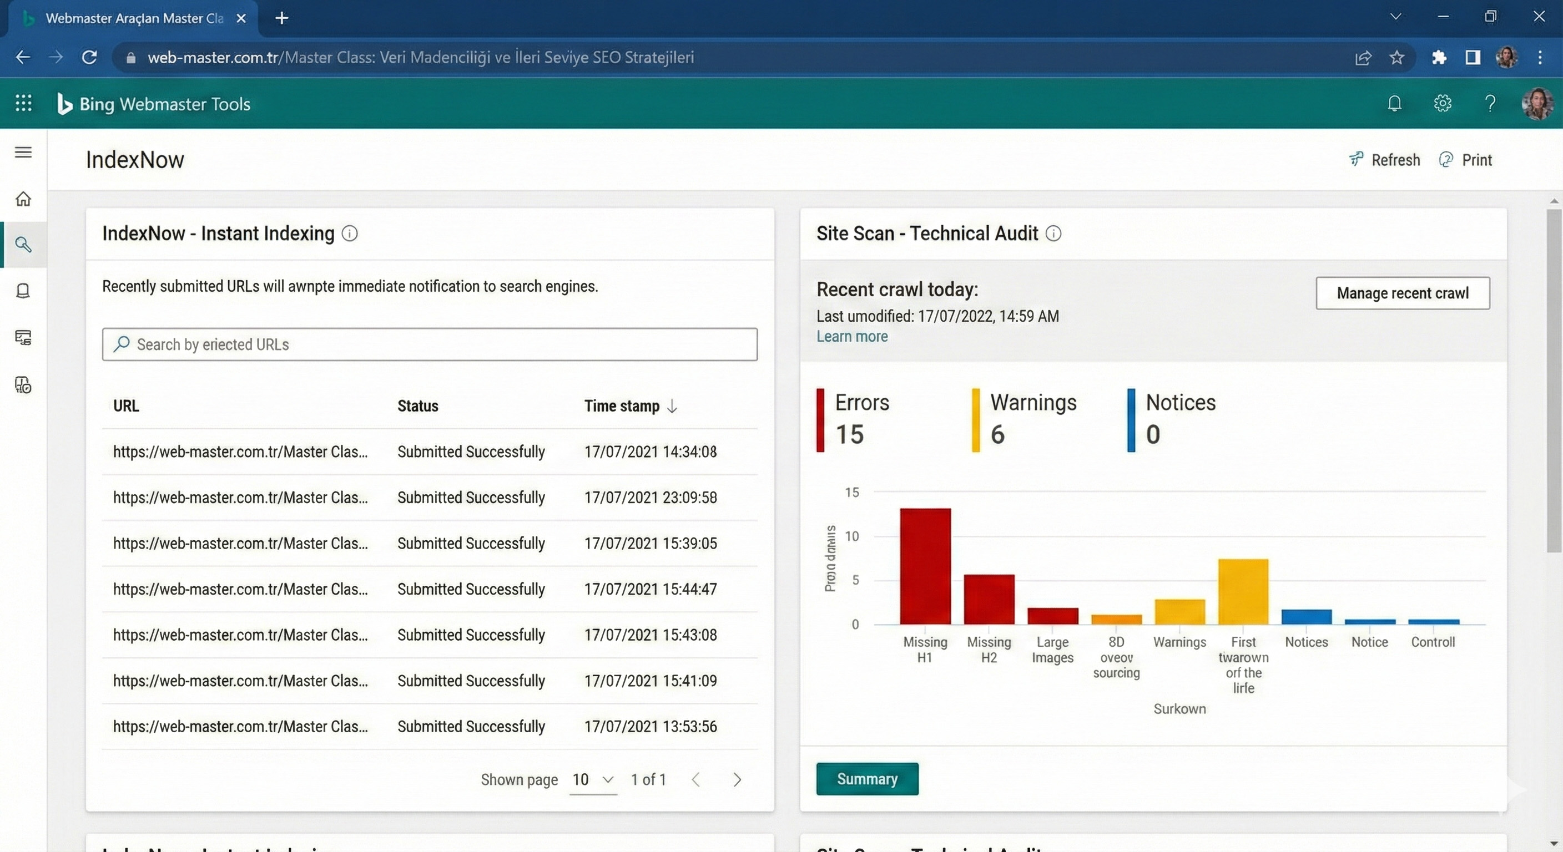Click the help question mark icon
The width and height of the screenshot is (1563, 852).
(1490, 104)
